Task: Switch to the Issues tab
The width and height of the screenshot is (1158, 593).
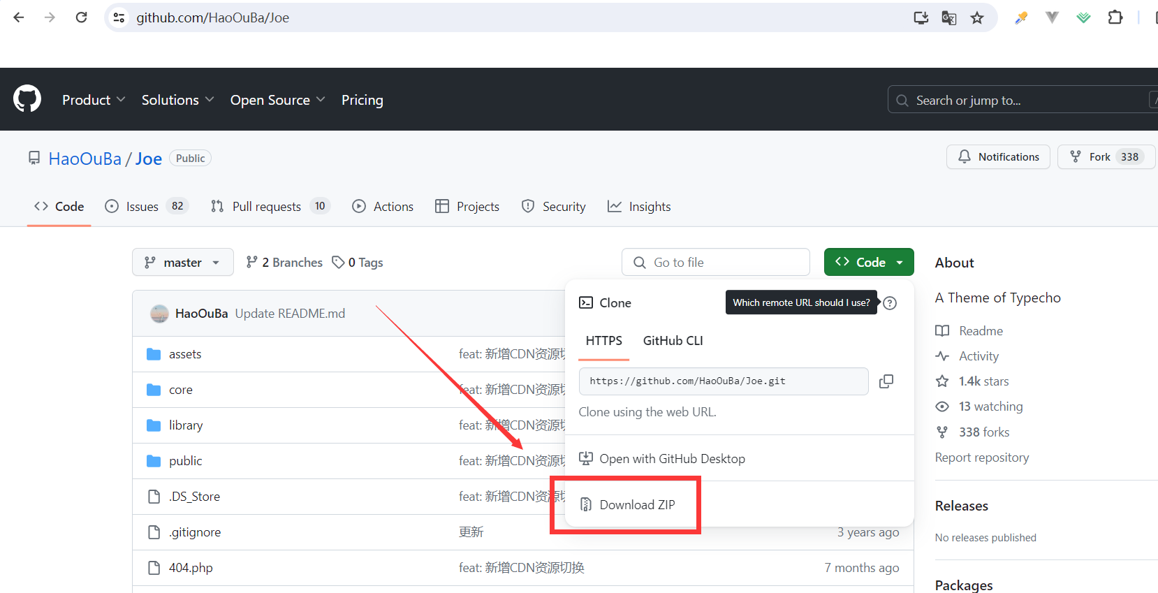Action: point(146,206)
